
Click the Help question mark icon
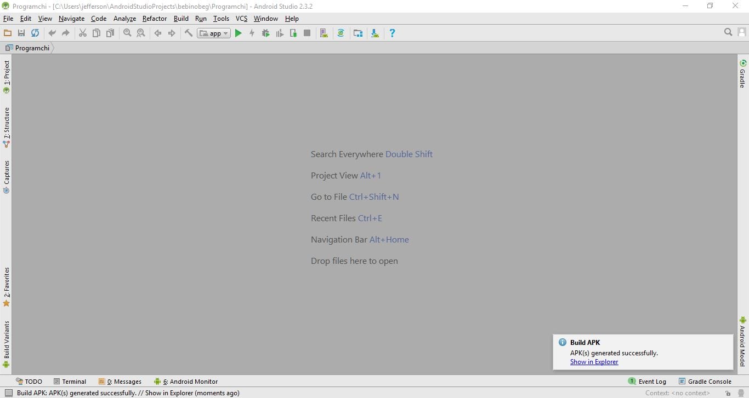coord(392,33)
